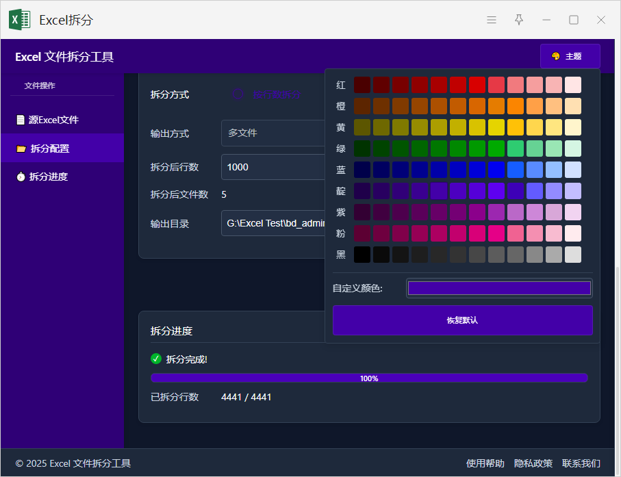Click the © 2025 Excel 文件拆分工具 footer text
Screen dimensions: 621x477
coord(73,463)
